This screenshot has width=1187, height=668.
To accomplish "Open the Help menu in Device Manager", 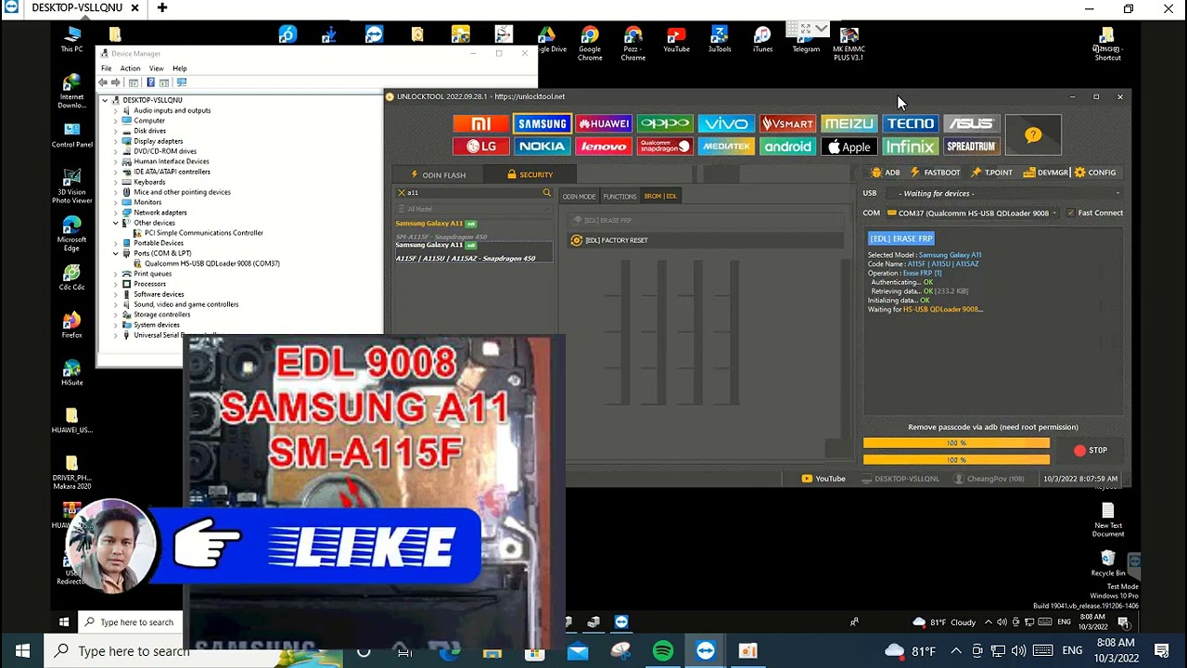I will 179,69.
